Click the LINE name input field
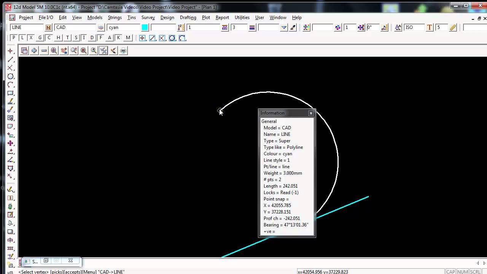The image size is (487, 274). point(27,27)
